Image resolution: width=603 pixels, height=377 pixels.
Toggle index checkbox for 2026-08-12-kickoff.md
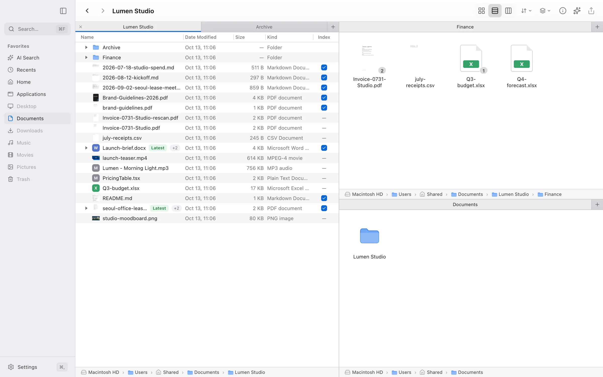tap(324, 78)
